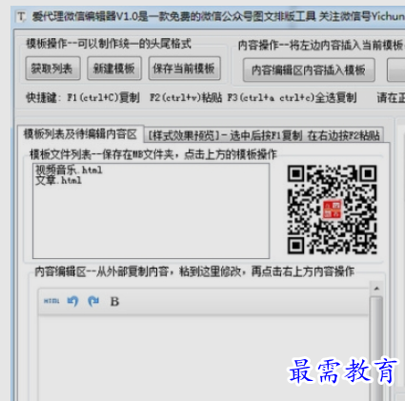Click the 模板文件列表 group caption
Screen dimensions: 405x401
click(153, 154)
